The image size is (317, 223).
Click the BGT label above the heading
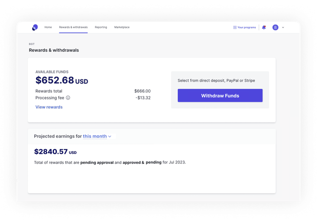pyautogui.click(x=32, y=44)
